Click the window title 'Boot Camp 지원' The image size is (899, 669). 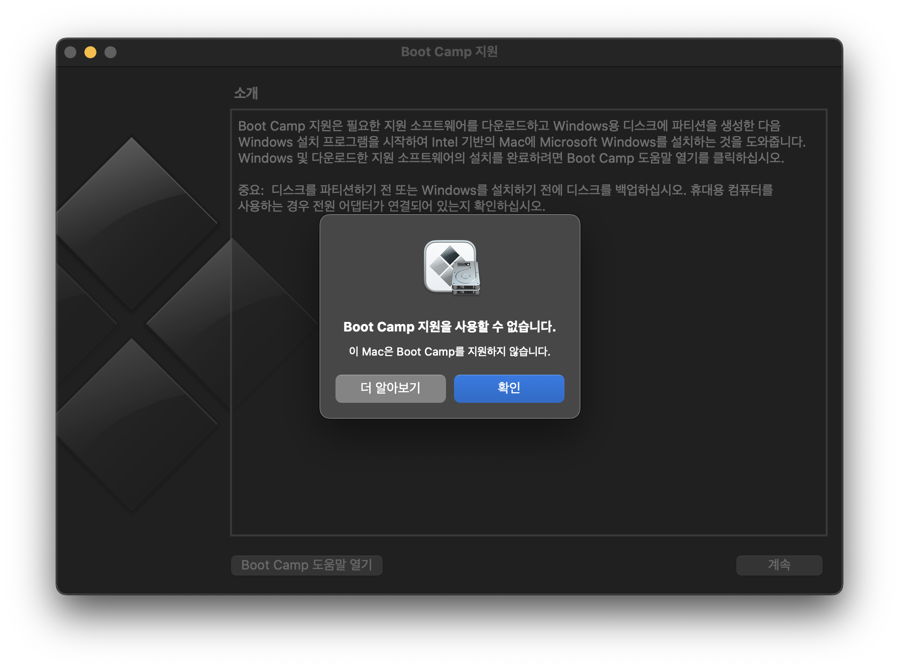(449, 52)
